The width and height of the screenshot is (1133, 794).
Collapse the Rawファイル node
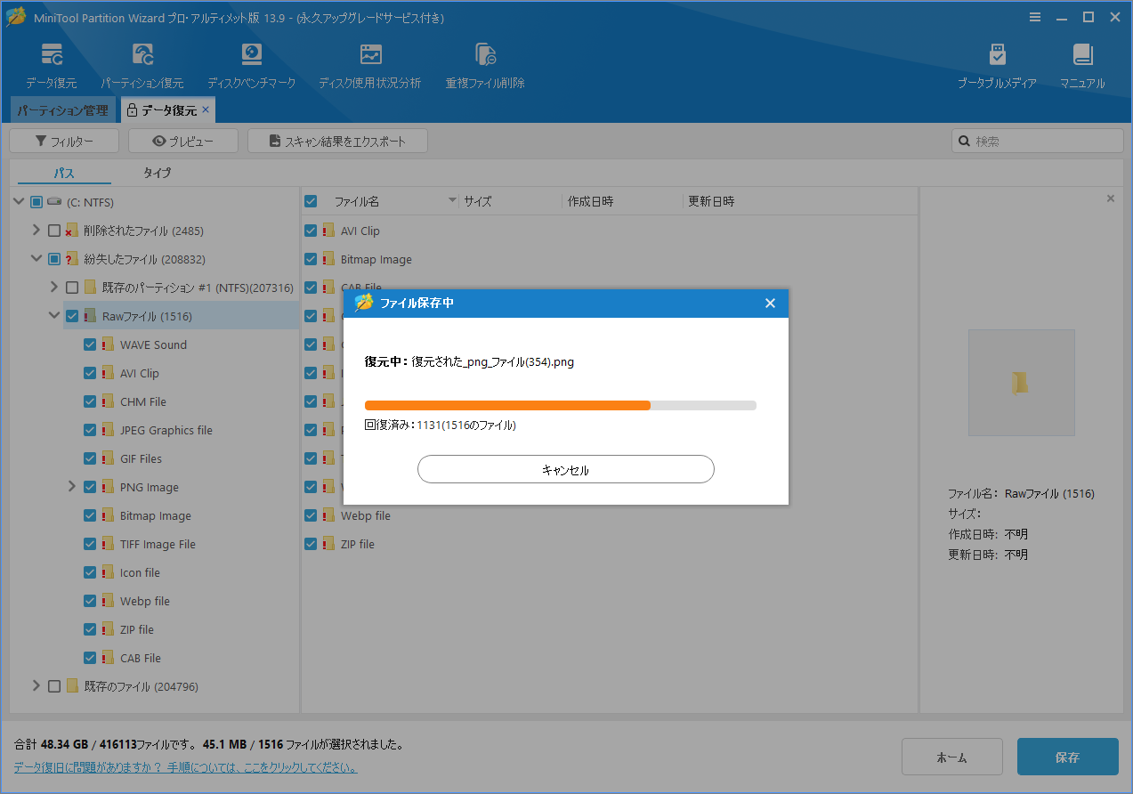click(54, 316)
